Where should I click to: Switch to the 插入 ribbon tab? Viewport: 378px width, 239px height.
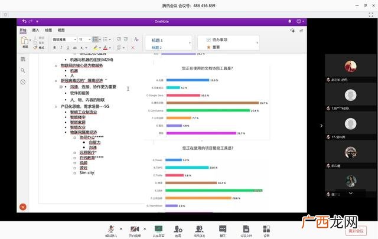[35, 30]
